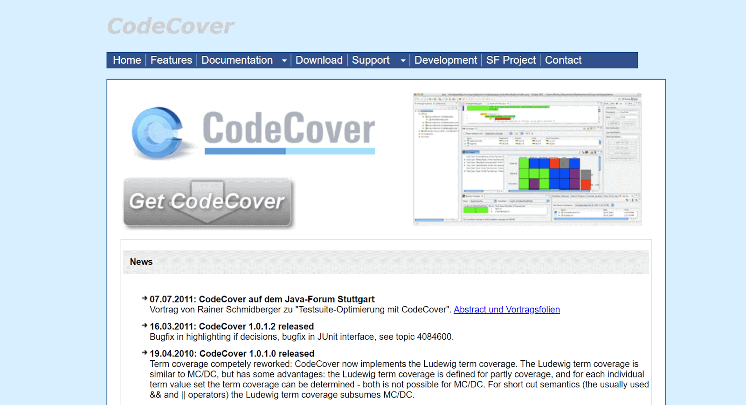
Task: Open the Abstract und Vortragsfolien link
Action: 507,310
